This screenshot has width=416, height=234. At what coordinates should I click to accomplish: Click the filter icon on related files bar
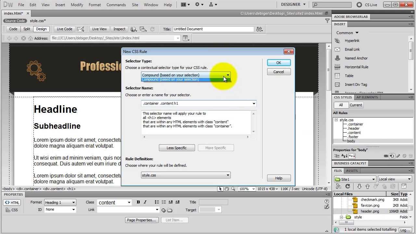coord(327,21)
